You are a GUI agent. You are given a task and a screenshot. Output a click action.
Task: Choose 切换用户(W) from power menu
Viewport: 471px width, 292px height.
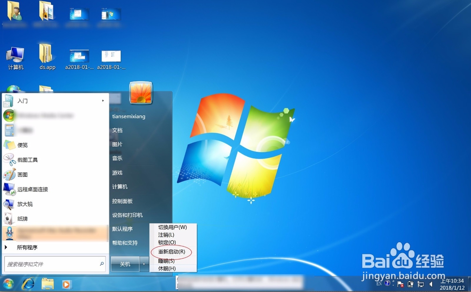coord(173,227)
